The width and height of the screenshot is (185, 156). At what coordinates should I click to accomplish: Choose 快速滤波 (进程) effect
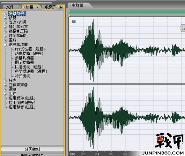29,67
